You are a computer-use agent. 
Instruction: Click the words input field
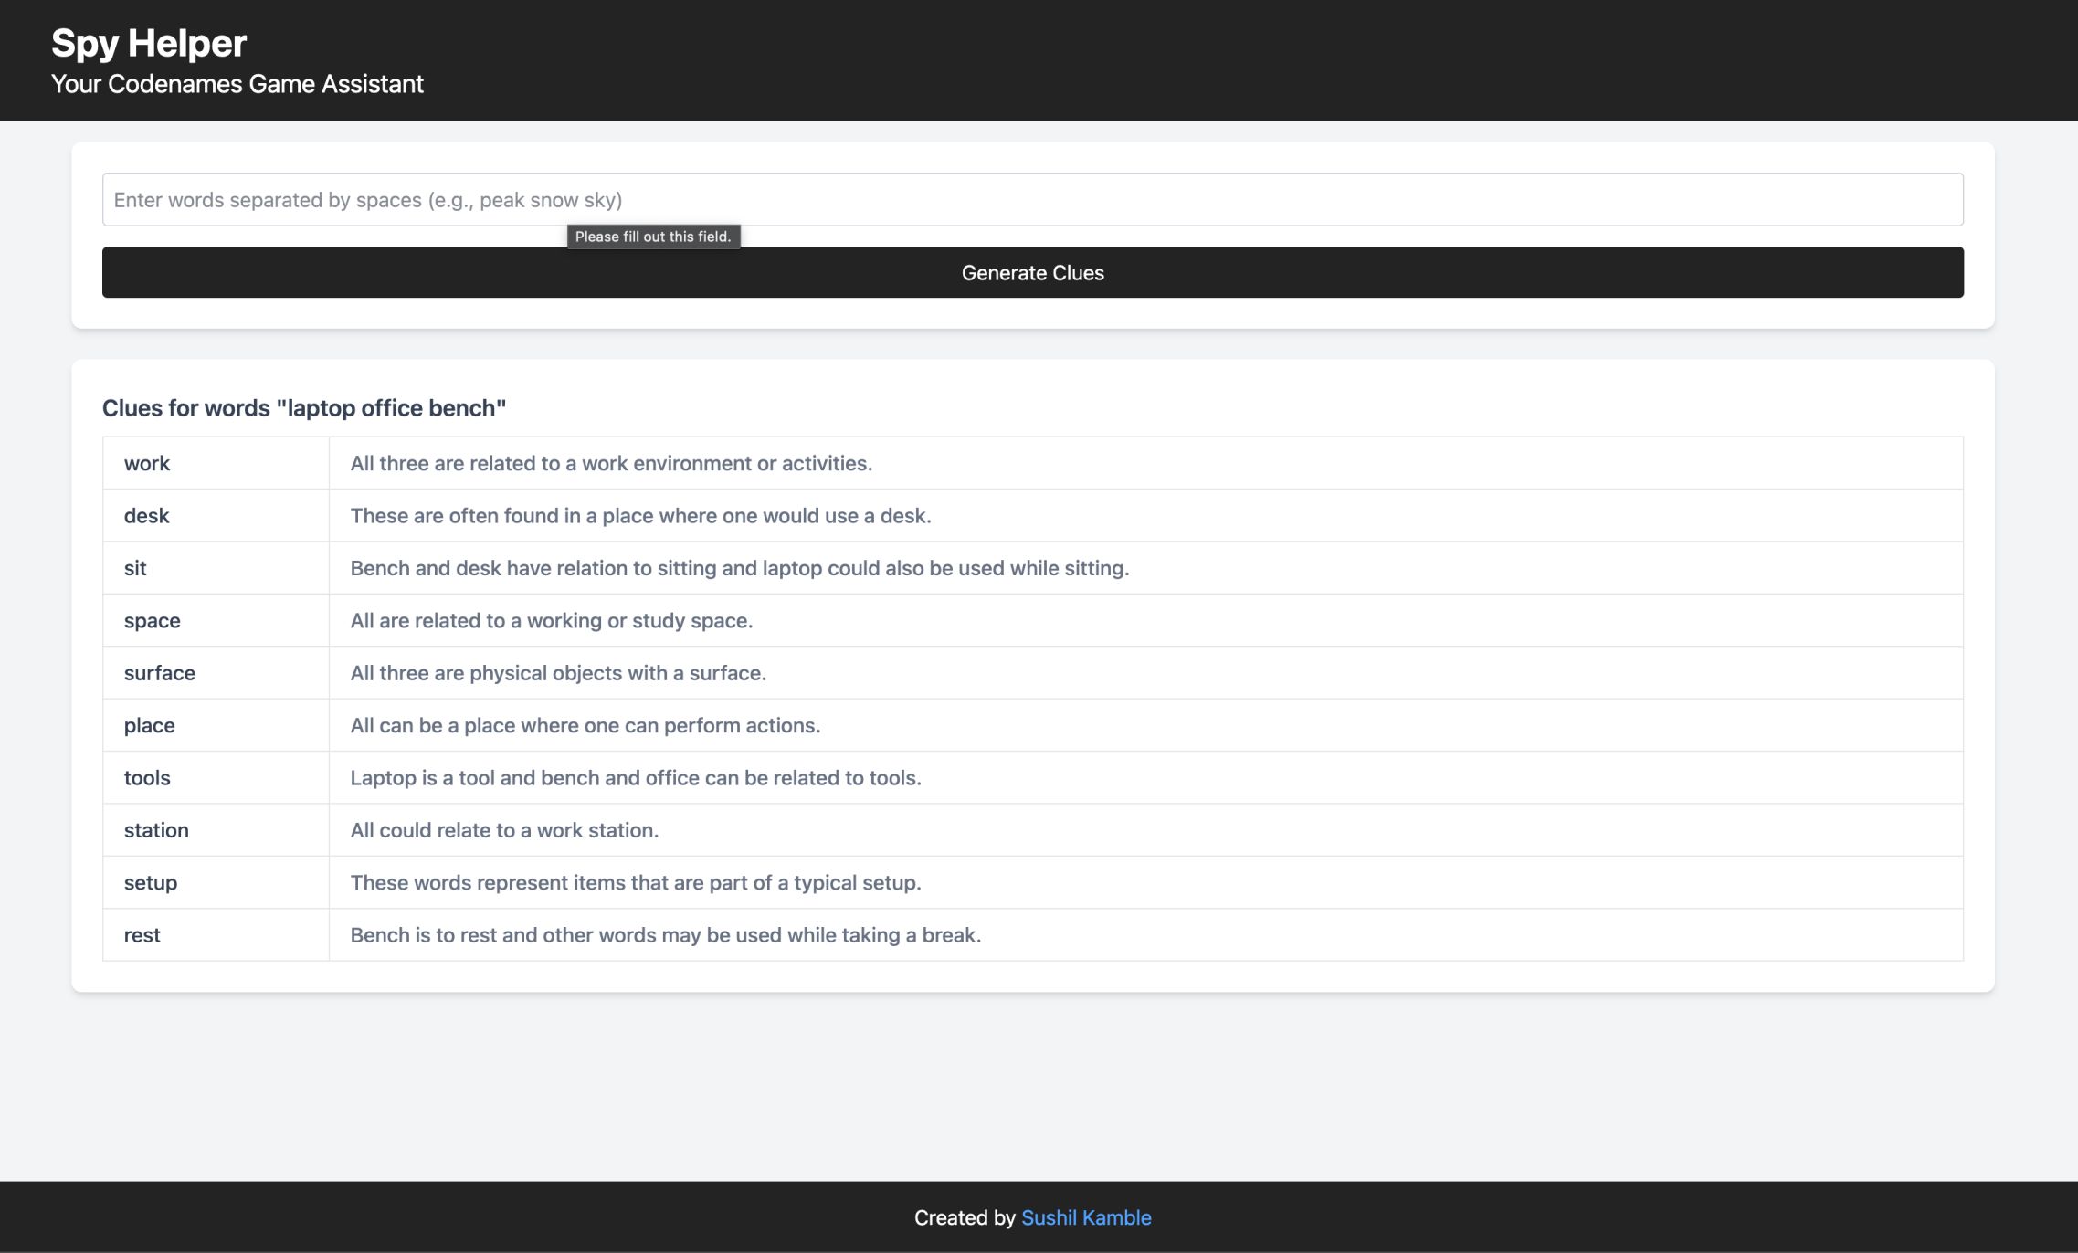point(1032,200)
